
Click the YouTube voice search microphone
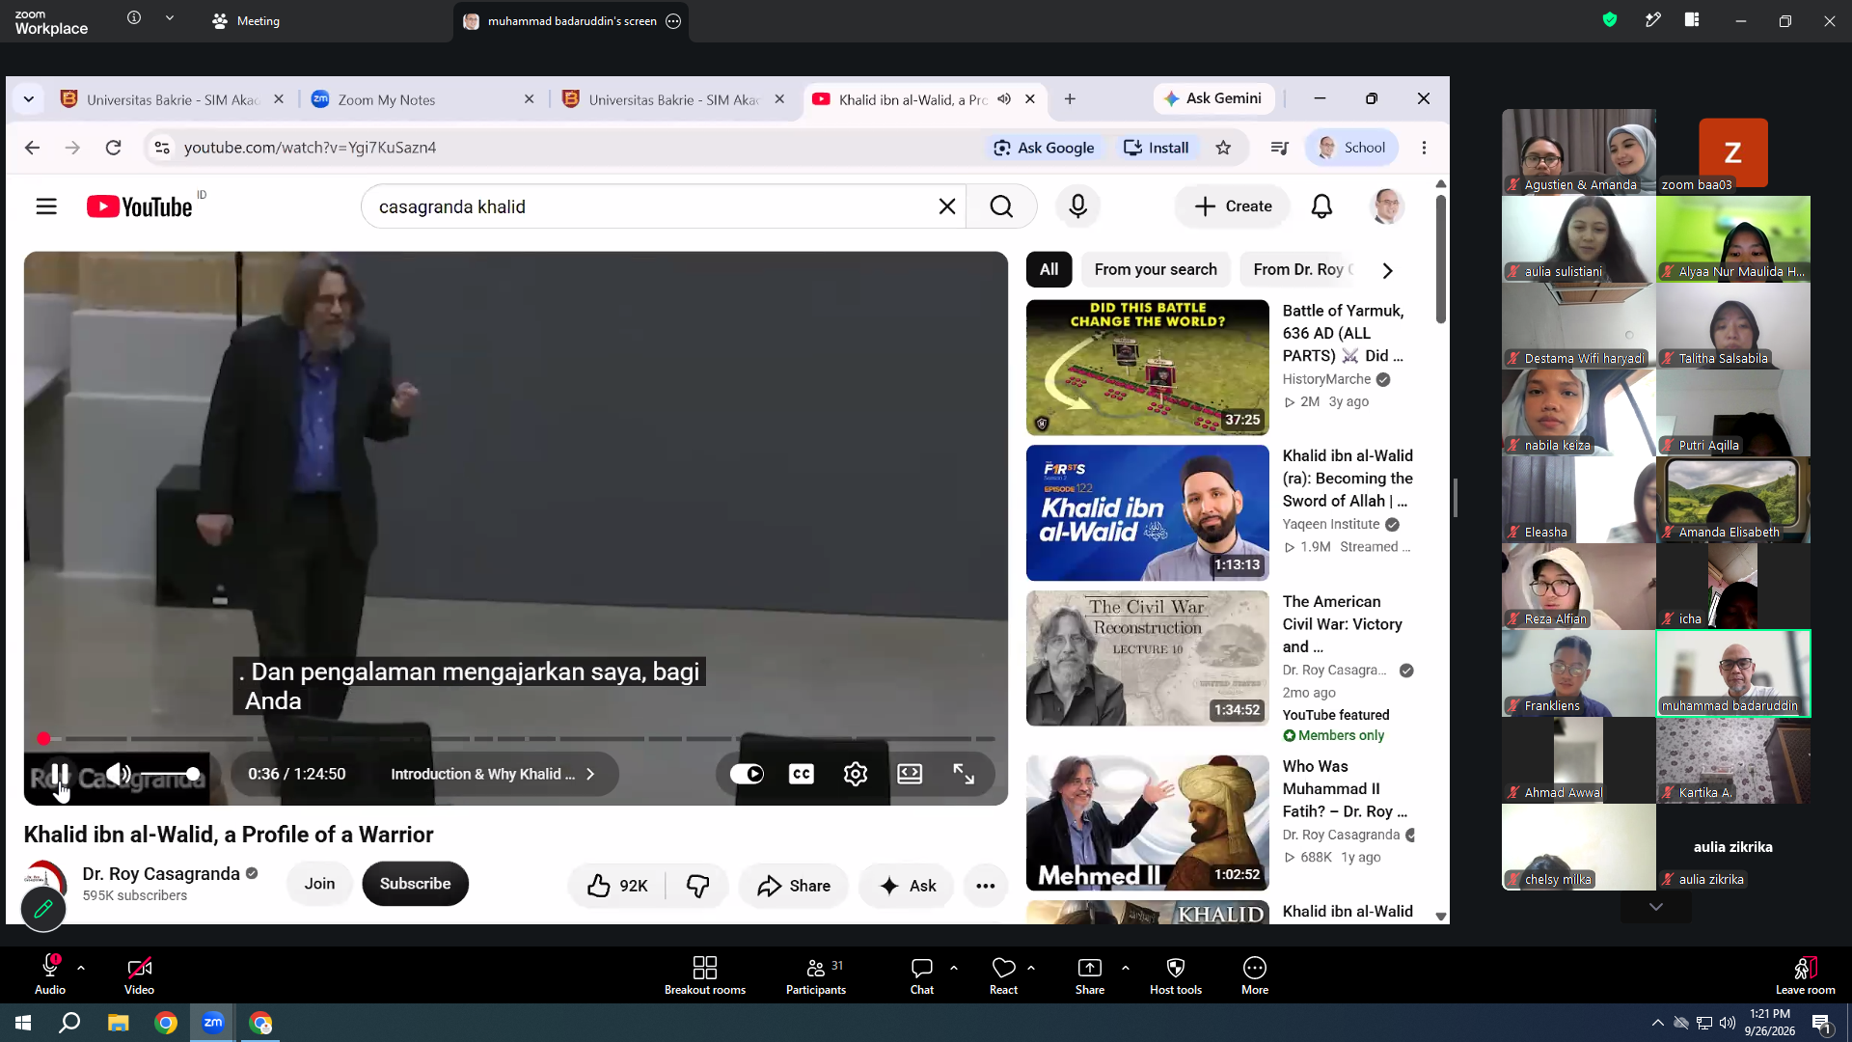1077,206
